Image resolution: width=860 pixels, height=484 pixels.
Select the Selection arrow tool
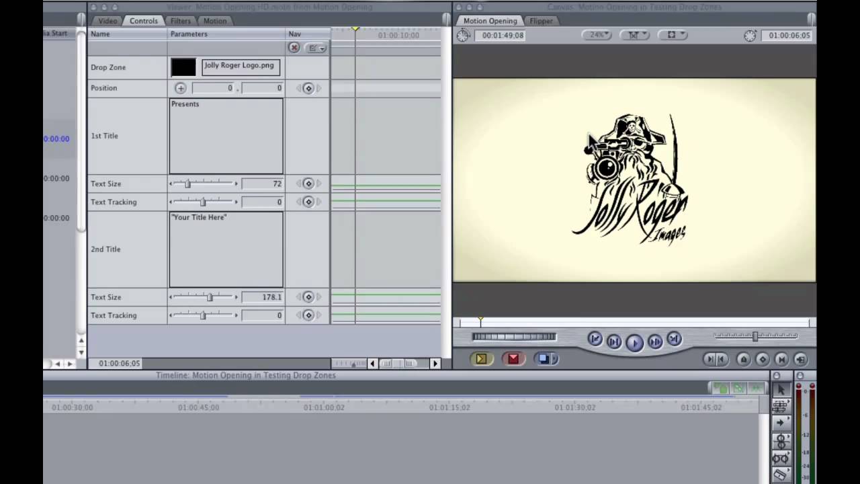pyautogui.click(x=781, y=389)
